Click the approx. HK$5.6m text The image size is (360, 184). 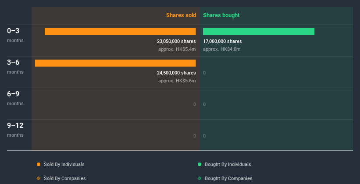(x=177, y=81)
